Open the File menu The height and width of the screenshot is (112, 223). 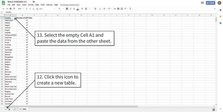point(9,5)
